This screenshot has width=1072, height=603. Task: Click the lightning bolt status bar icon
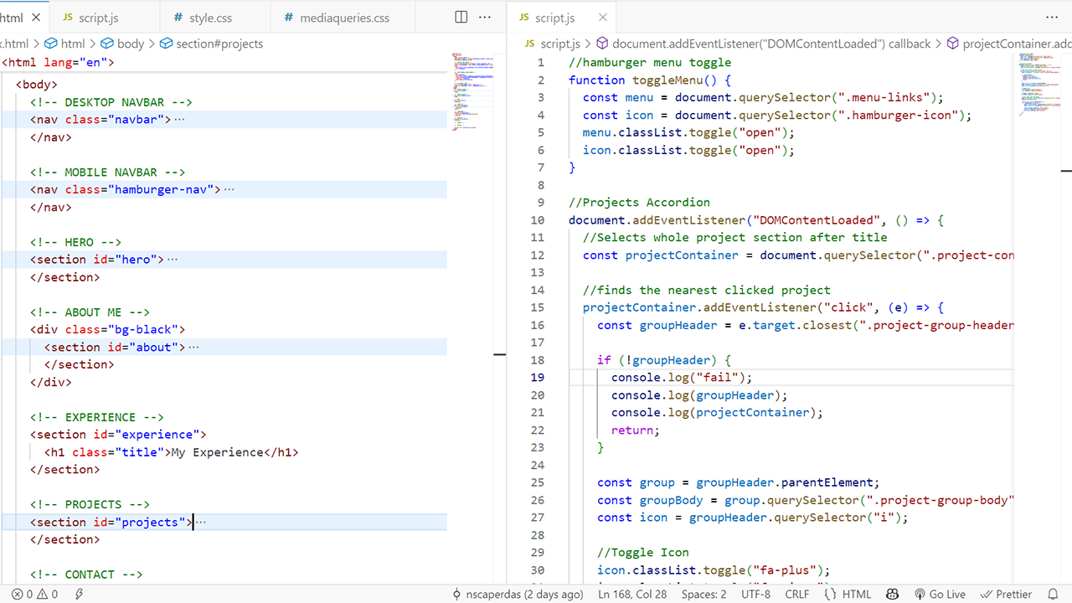(x=80, y=594)
